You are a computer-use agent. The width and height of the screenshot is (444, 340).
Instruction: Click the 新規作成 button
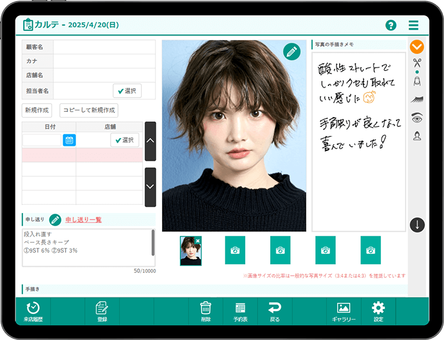[x=37, y=110]
